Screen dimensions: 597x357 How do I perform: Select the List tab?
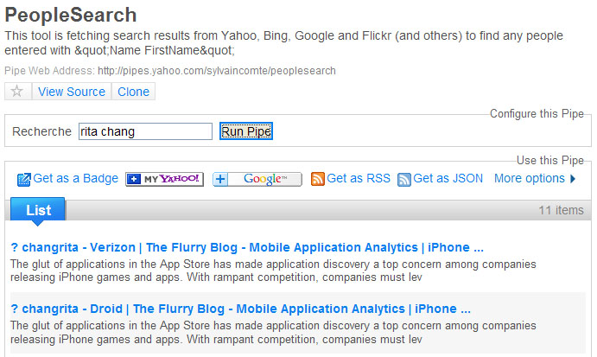coord(38,210)
